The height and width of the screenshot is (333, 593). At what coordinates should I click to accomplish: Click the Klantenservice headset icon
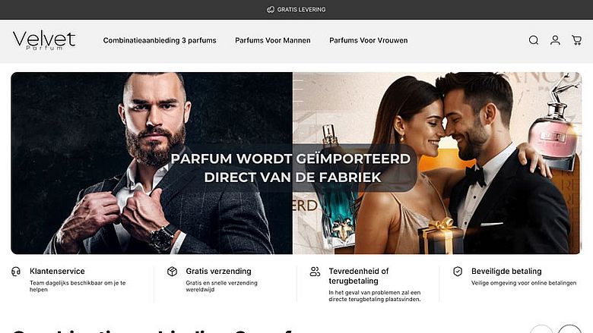16,272
